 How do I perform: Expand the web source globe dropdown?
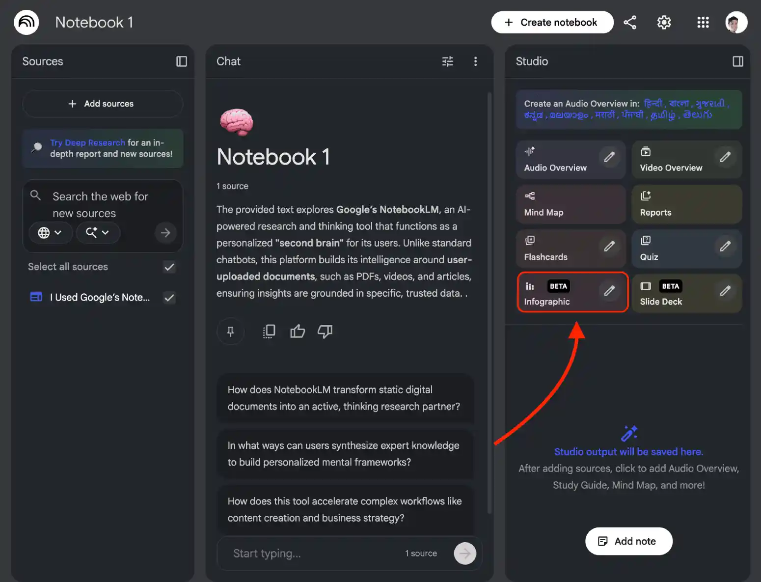50,233
